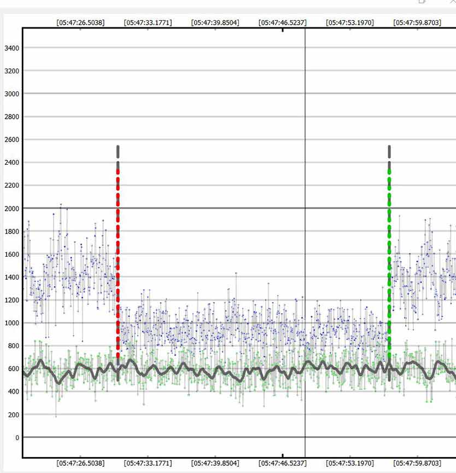456x473 pixels.
Task: Click the 3200 y-axis label
Action: point(11,71)
